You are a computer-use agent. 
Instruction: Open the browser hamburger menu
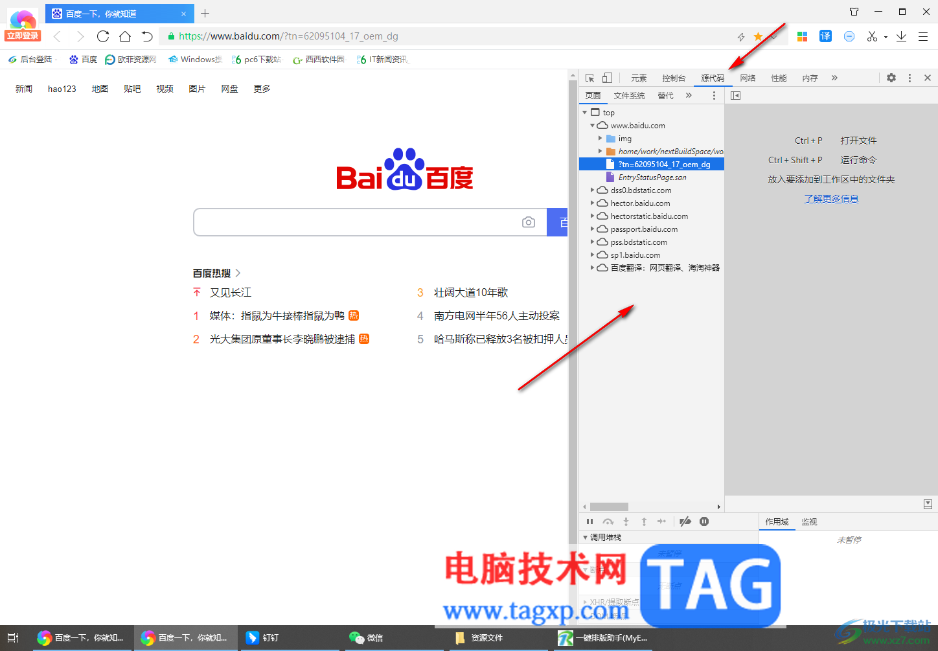coord(923,36)
